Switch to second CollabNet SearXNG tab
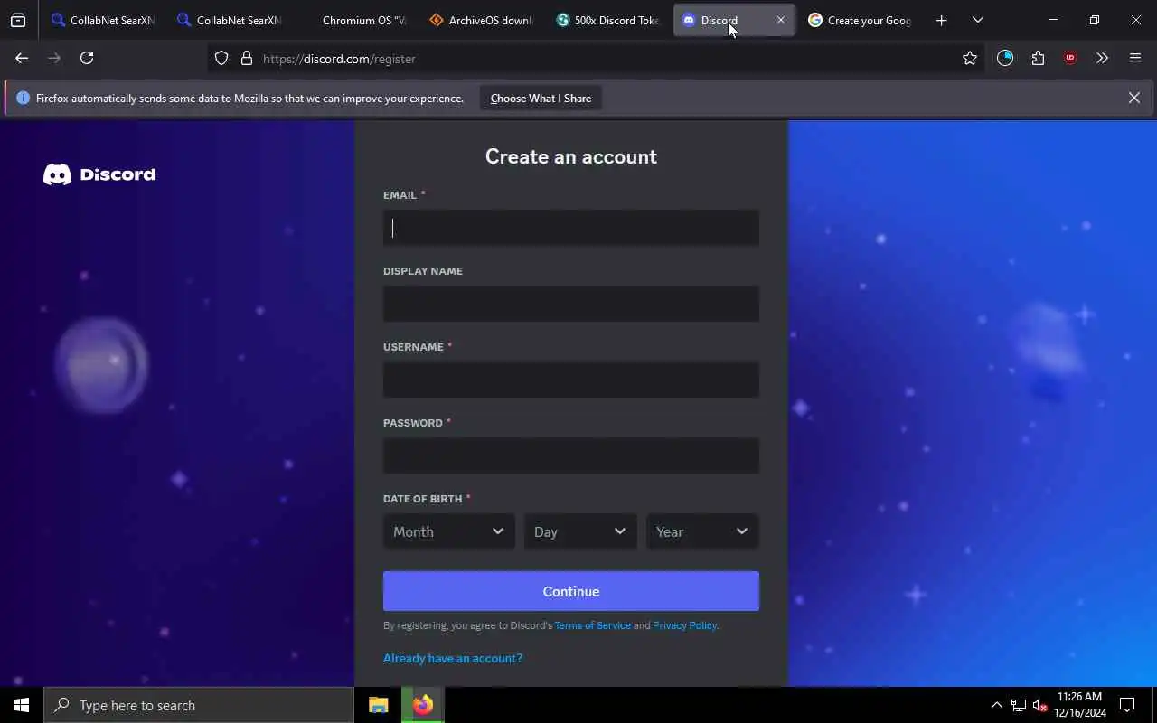The height and width of the screenshot is (723, 1157). click(x=228, y=20)
